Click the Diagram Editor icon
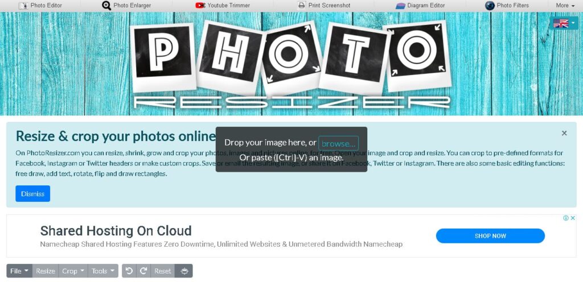The width and height of the screenshot is (583, 282). [x=400, y=6]
